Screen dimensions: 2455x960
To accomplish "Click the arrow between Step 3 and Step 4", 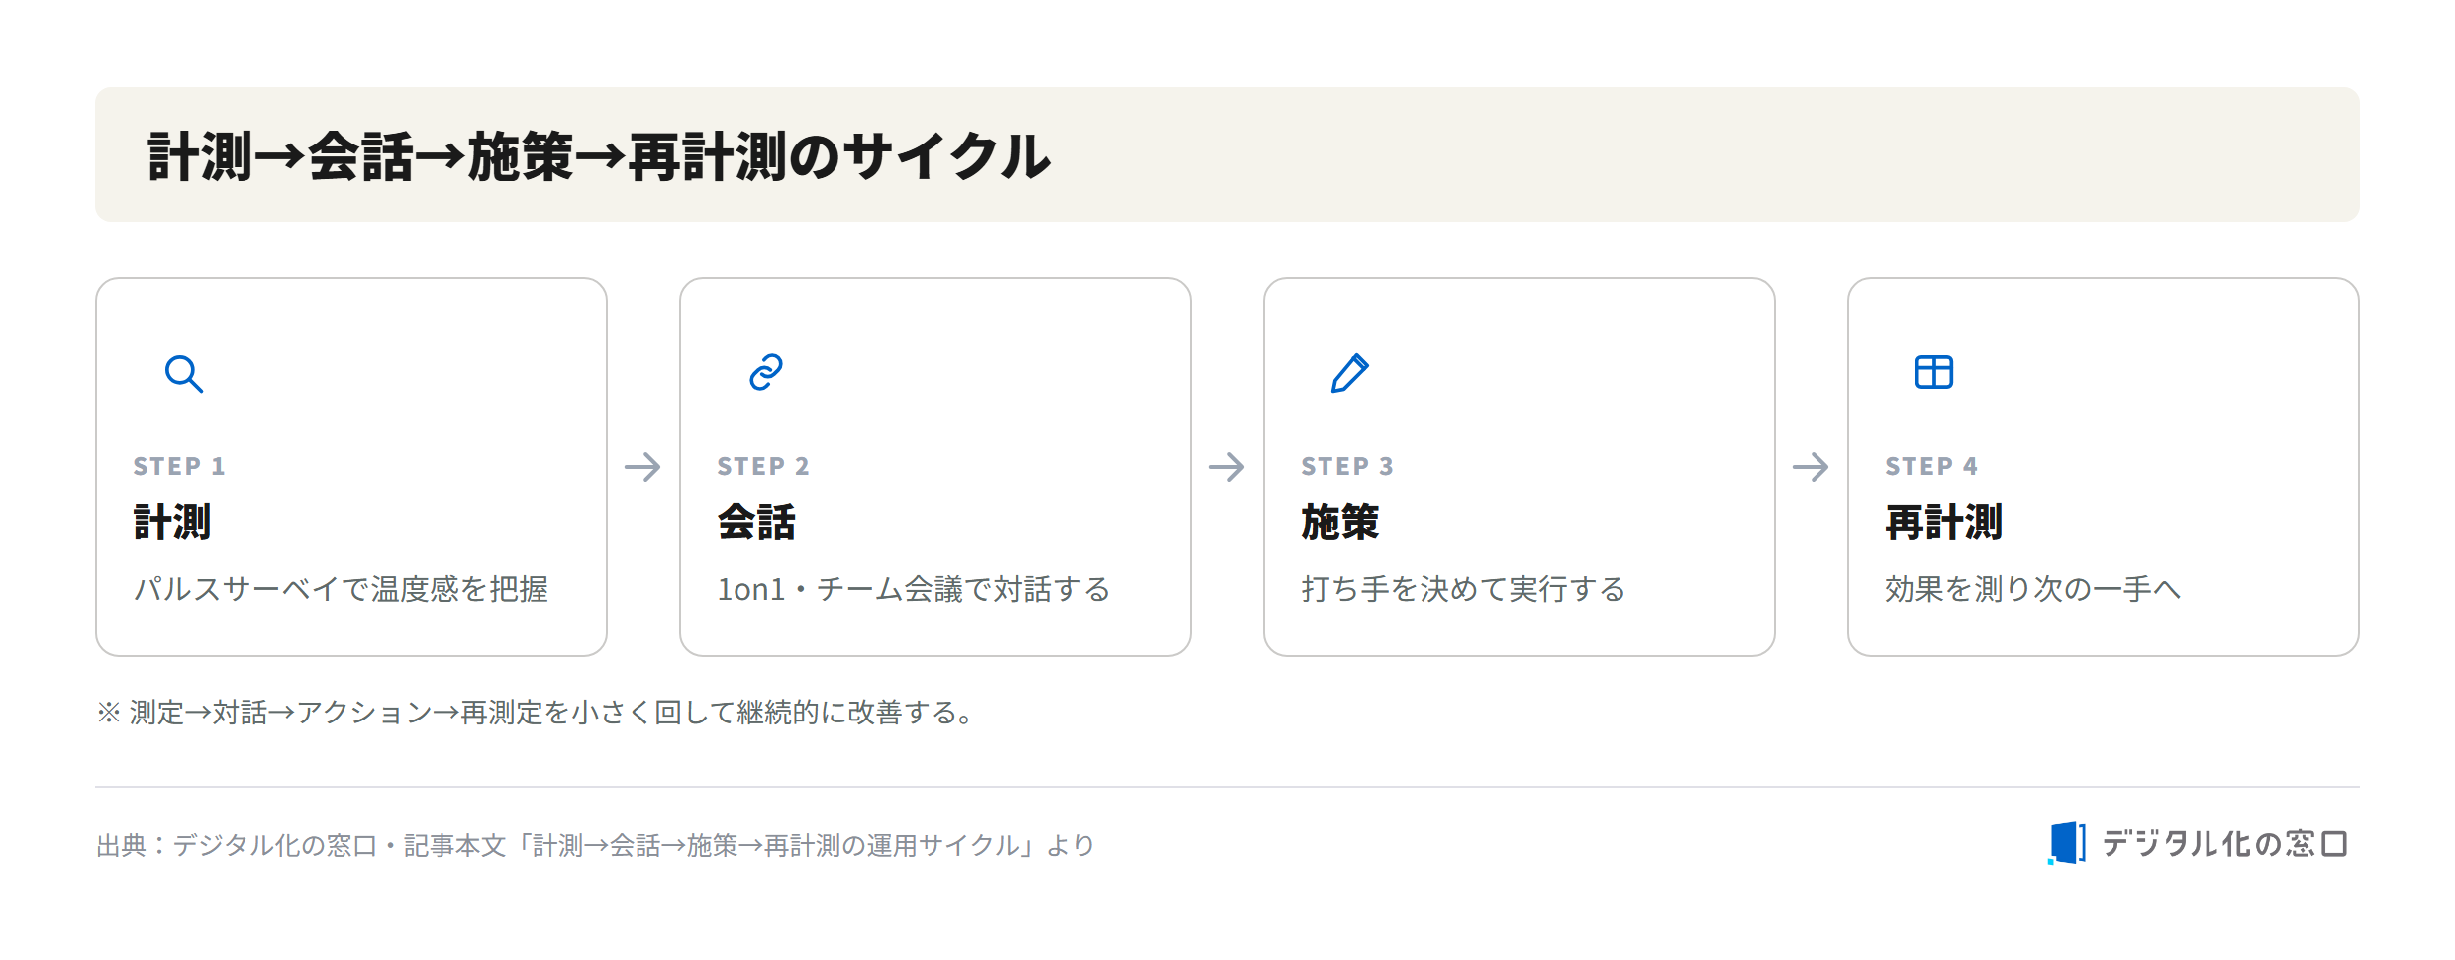I will (1812, 467).
